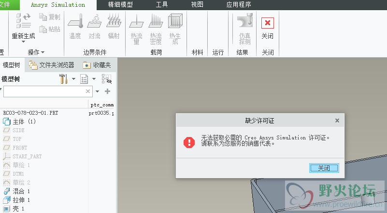The image size is (387, 213).
Task: Click the red 关闭 ribbon icon
Action: pos(268,23)
